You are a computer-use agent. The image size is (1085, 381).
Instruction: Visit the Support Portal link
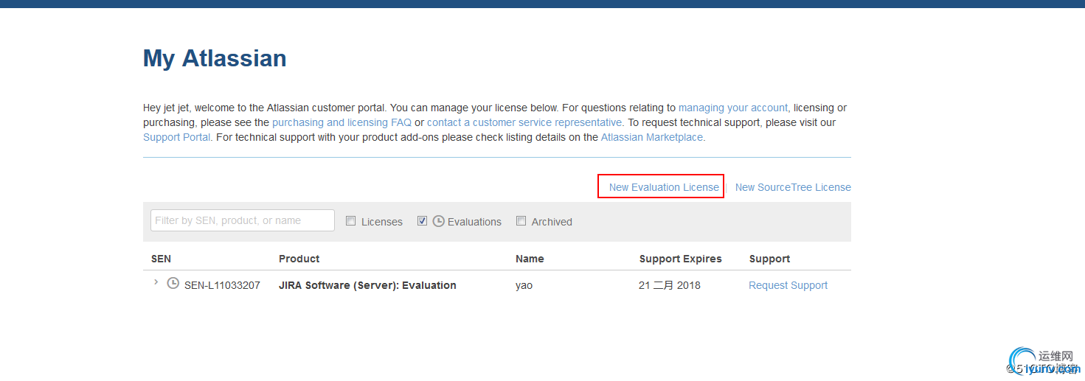point(177,137)
